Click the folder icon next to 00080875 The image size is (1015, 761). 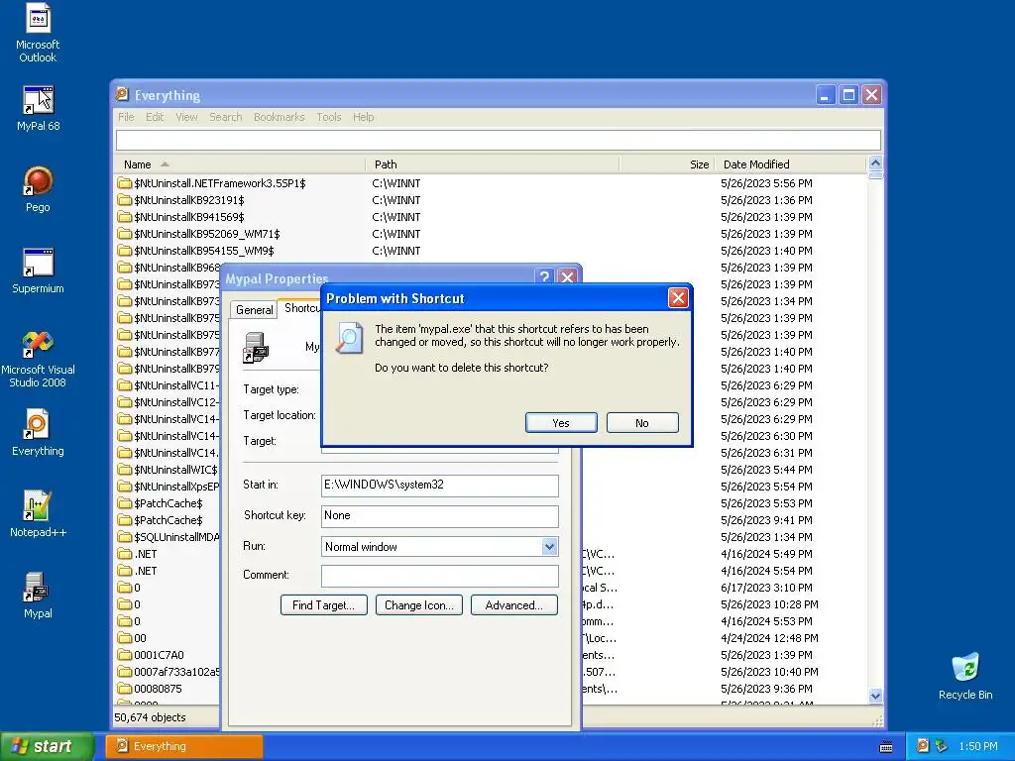(124, 689)
